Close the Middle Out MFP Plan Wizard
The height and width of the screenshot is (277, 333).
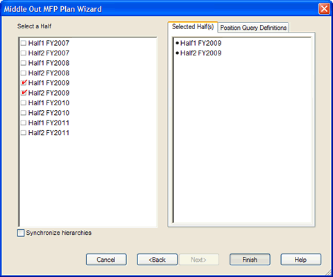[x=324, y=9]
